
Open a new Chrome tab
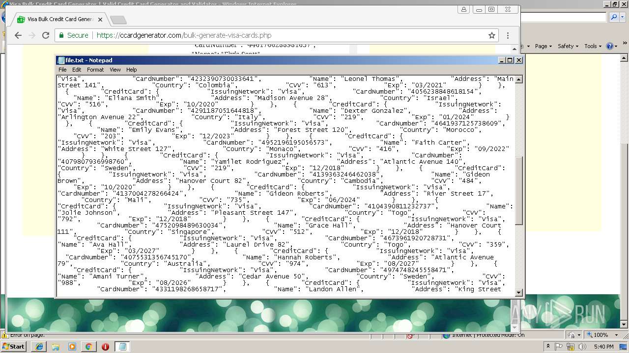(x=118, y=20)
